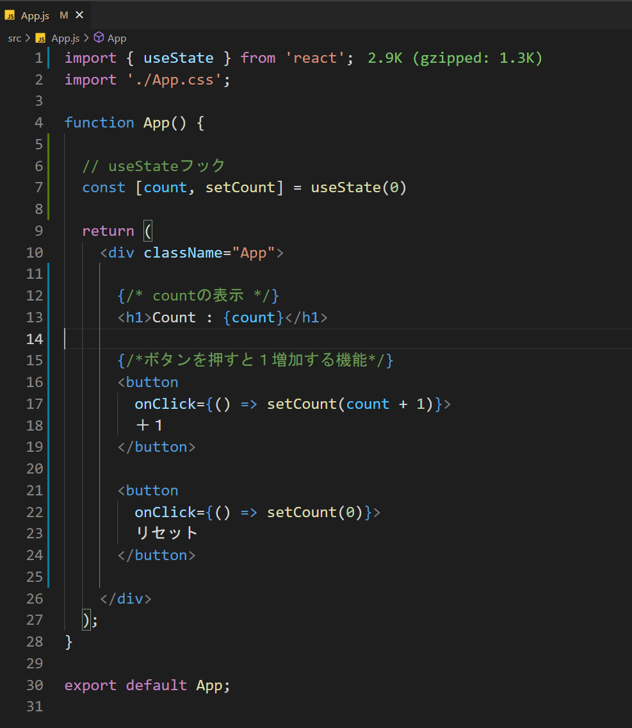Click the '// useStateフック' comment
632x728 pixels.
[x=154, y=166]
